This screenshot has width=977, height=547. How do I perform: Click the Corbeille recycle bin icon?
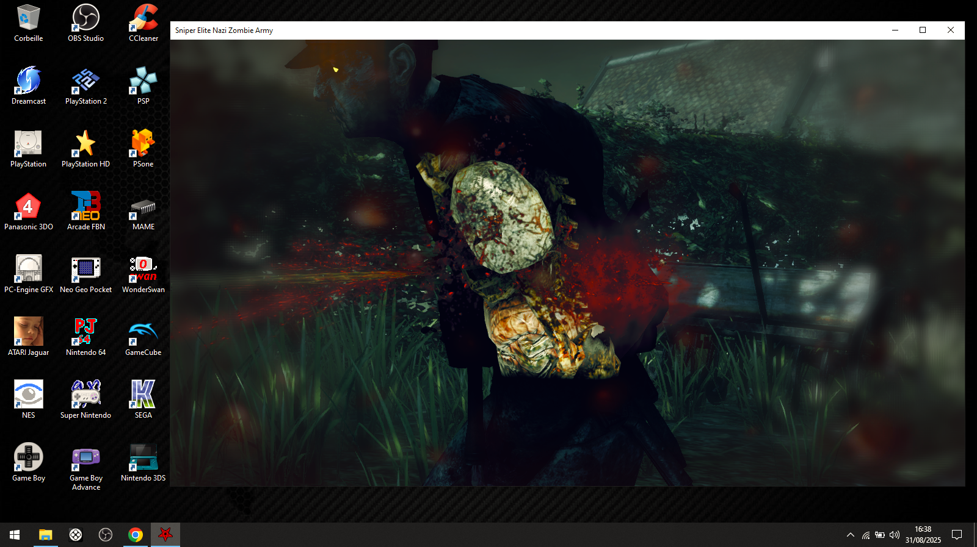coord(29,23)
